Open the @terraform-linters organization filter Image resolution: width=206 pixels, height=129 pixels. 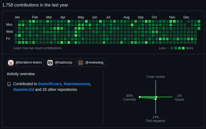pyautogui.click(x=25, y=62)
